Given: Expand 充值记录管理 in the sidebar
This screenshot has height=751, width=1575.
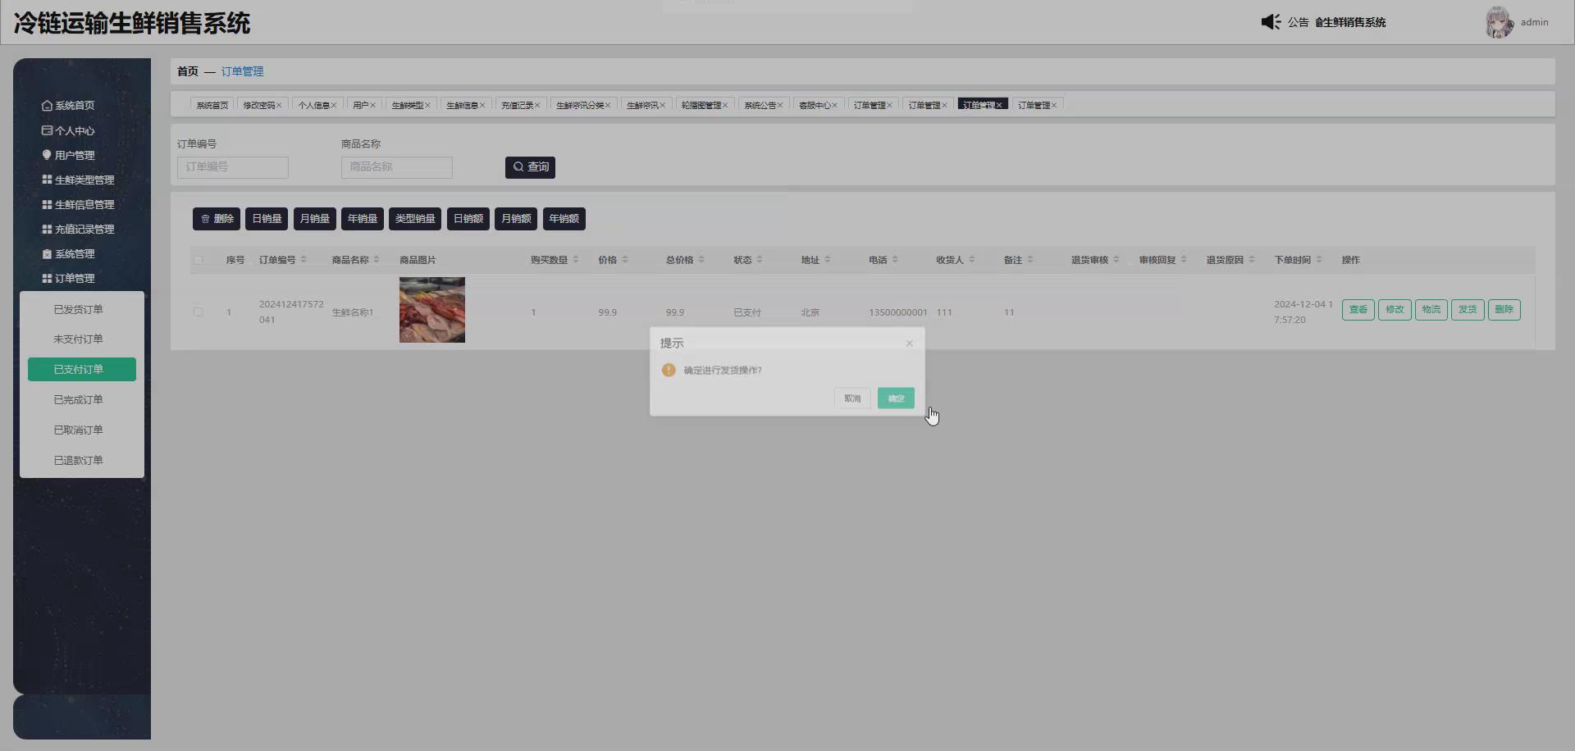Looking at the screenshot, I should click(x=79, y=229).
